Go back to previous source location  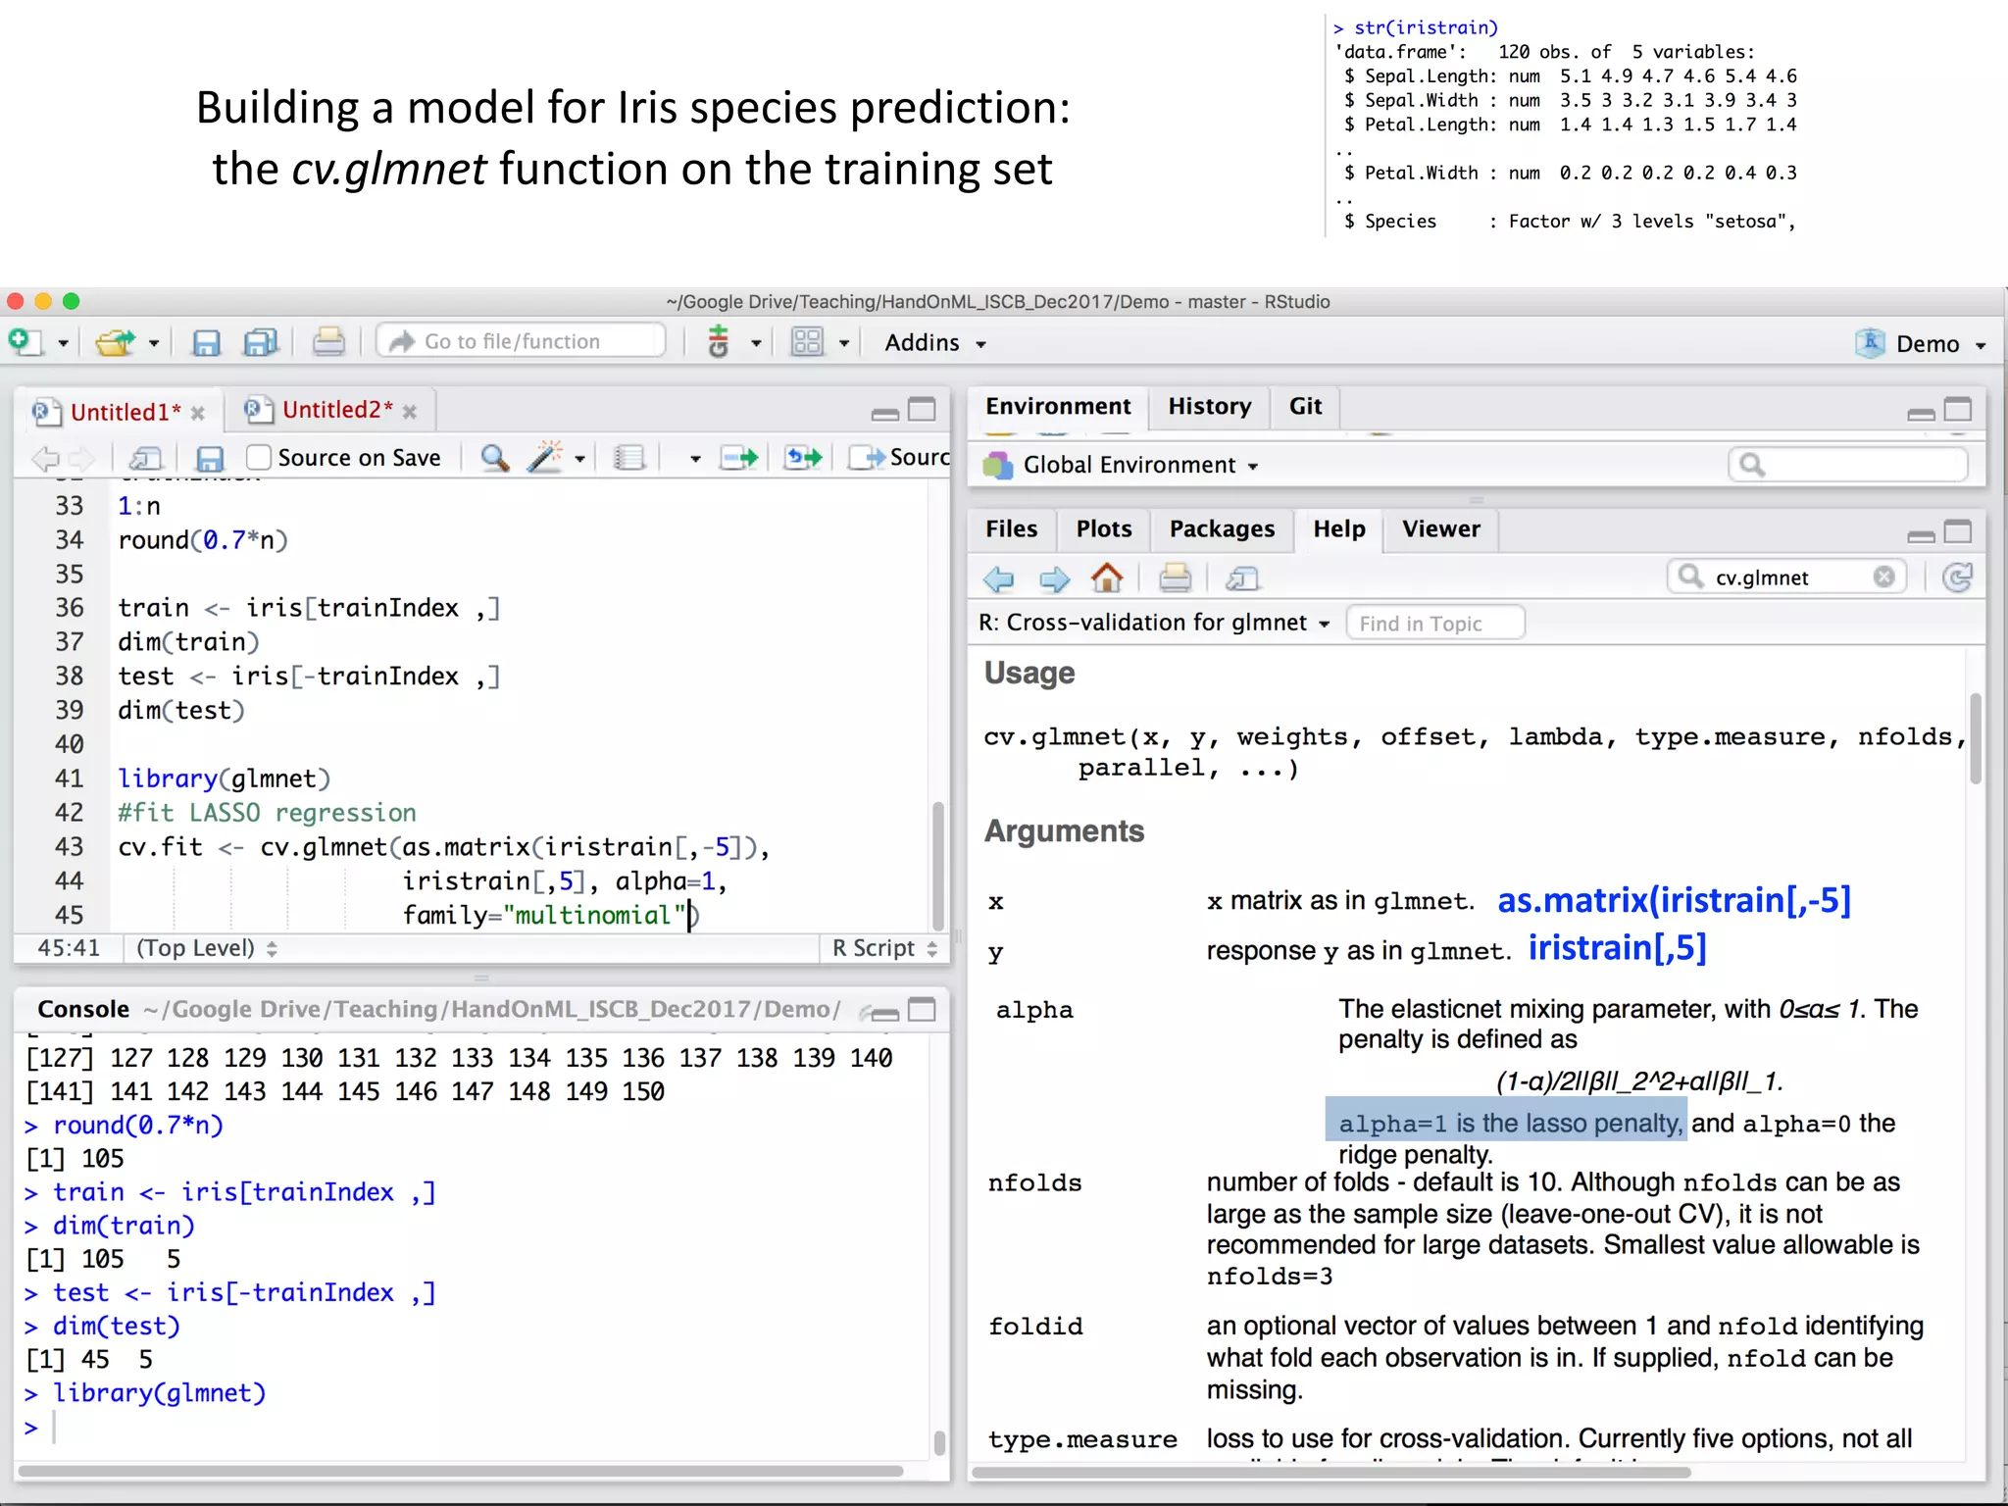(x=45, y=458)
